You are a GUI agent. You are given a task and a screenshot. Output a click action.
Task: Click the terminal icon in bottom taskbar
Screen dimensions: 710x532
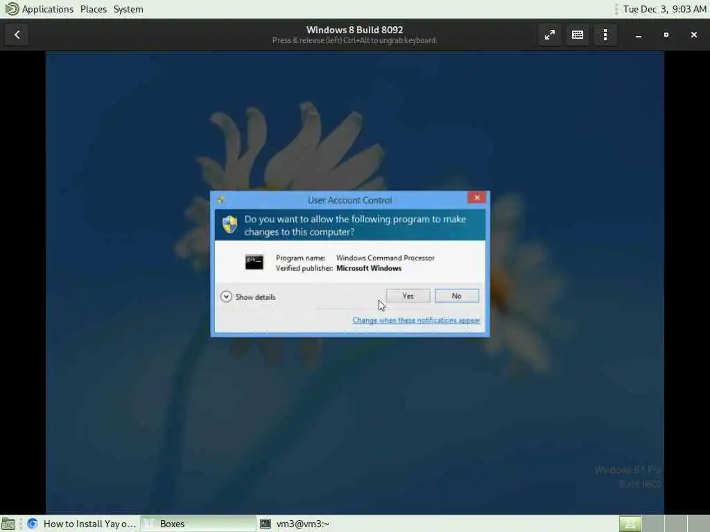click(266, 524)
